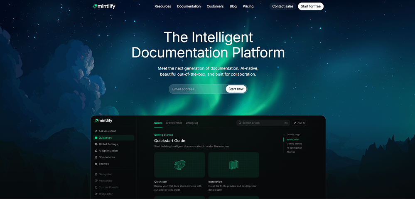Click the Start now button
Screen dimensions: 415x199
pos(236,89)
